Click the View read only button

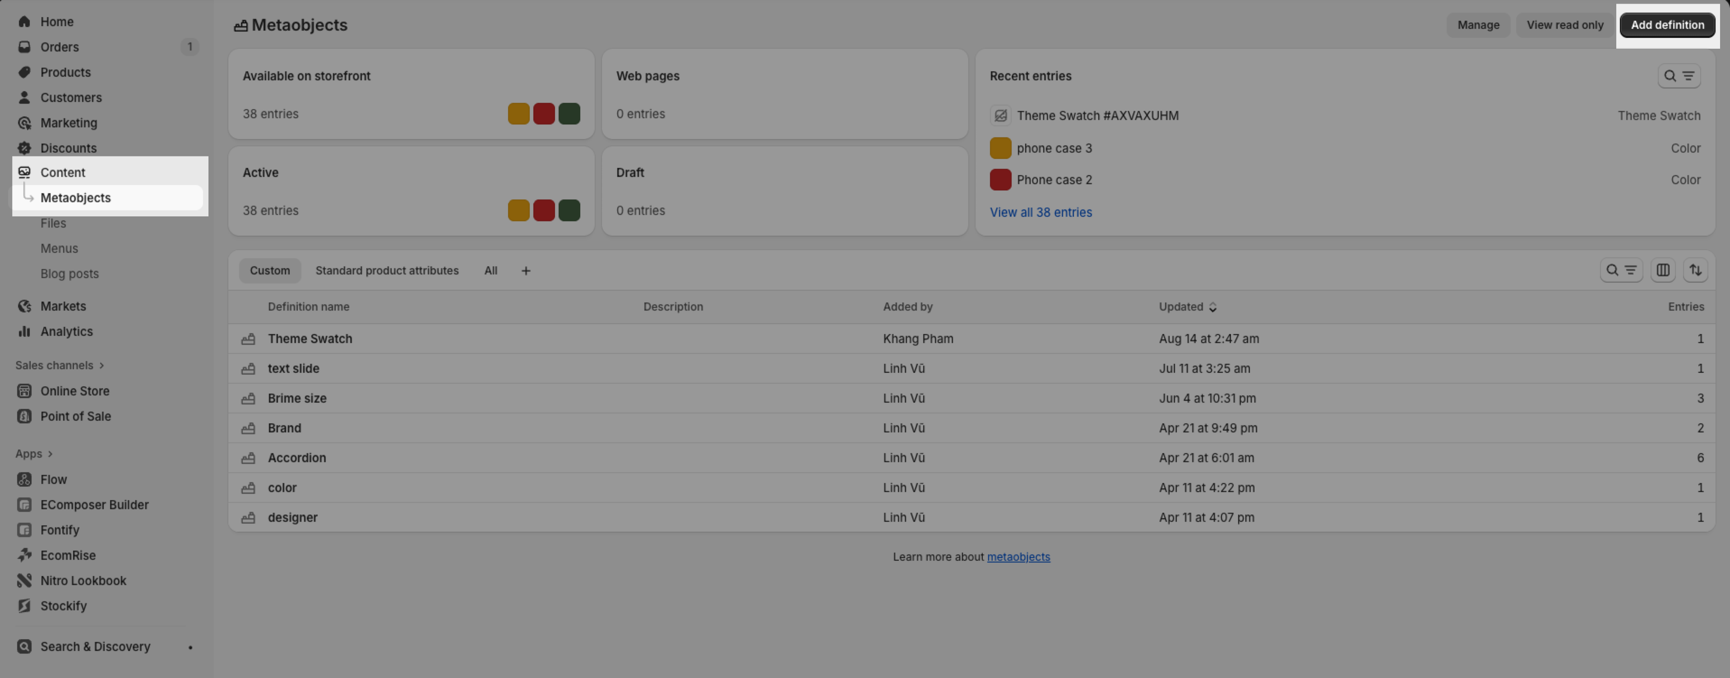coord(1564,25)
